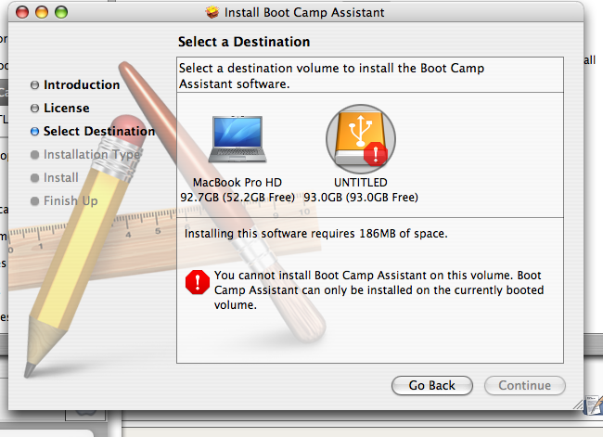Click the Install step in sidebar
603x437 pixels.
pos(54,178)
